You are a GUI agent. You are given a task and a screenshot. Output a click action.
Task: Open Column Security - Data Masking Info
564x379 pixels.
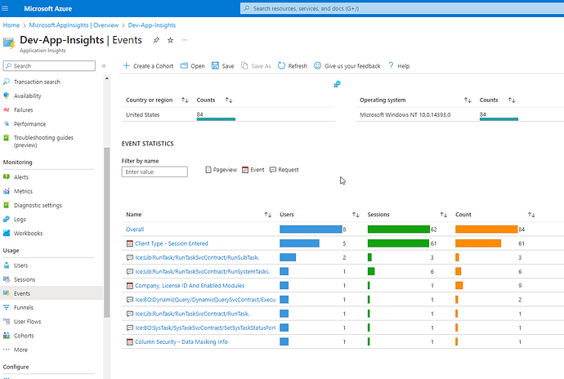(x=181, y=341)
